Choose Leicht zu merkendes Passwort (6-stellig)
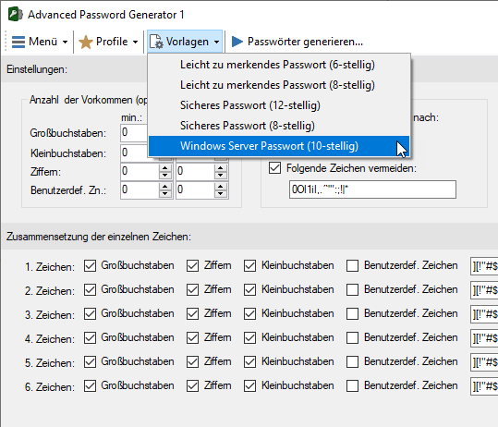This screenshot has width=498, height=427. pos(279,65)
